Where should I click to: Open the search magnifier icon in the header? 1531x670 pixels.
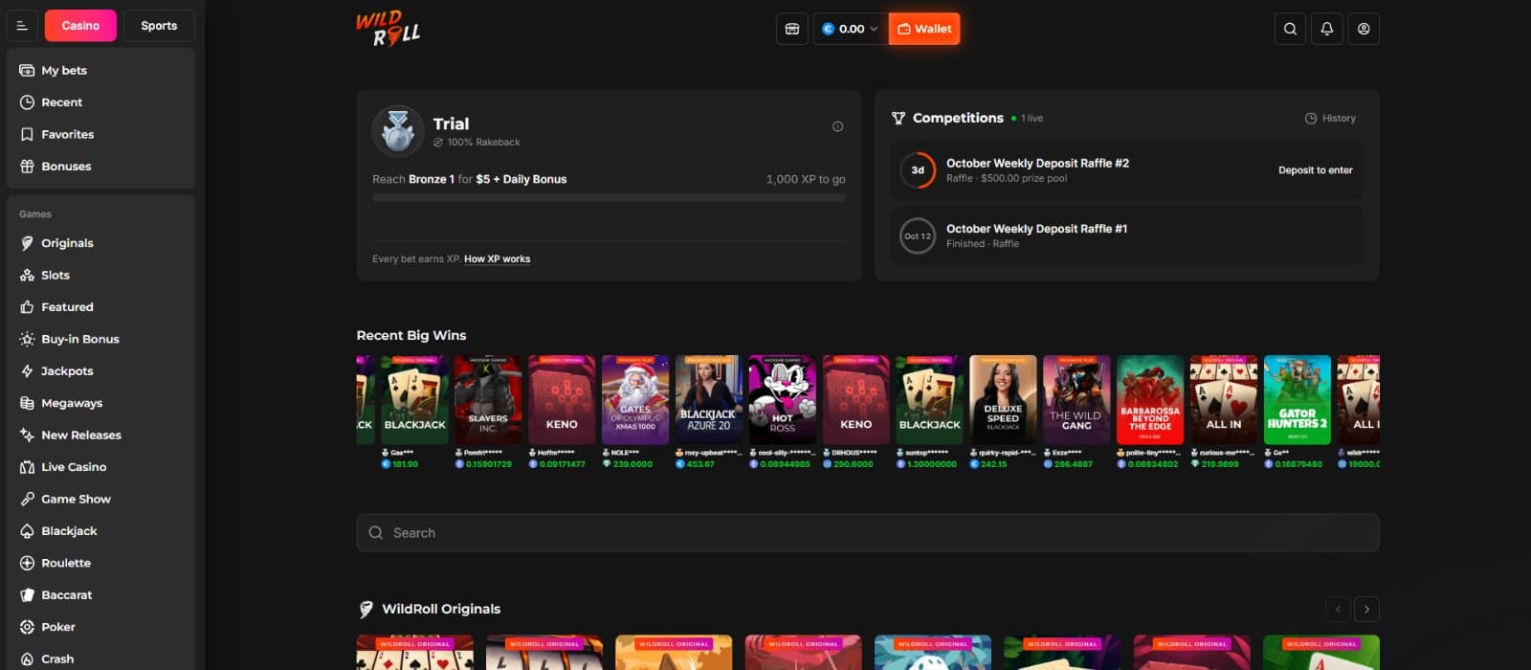[x=1290, y=29]
